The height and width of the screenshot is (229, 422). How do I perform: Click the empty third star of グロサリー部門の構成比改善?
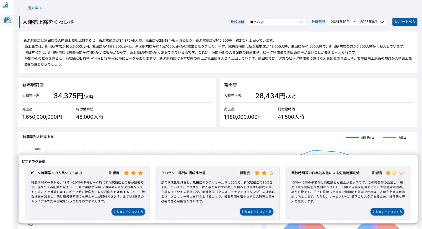[x=271, y=173]
